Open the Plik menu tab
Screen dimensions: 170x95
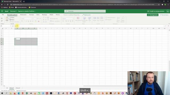click(3, 15)
